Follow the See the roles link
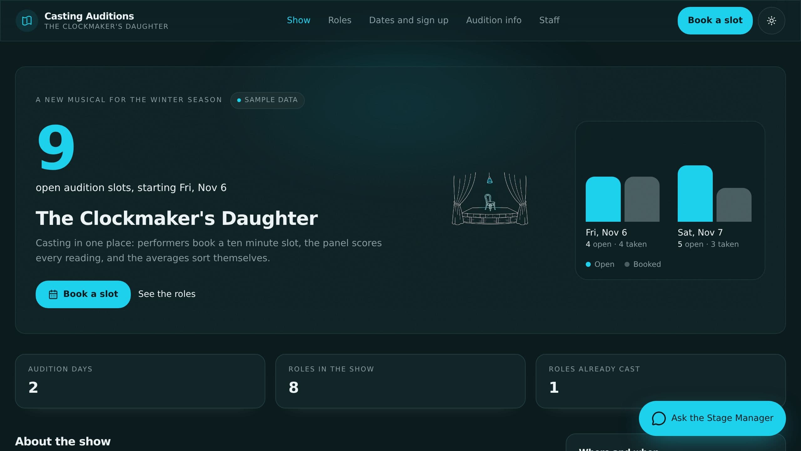Image resolution: width=801 pixels, height=451 pixels. [x=167, y=294]
